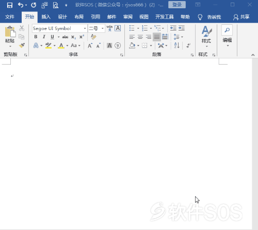Toggle Italic formatting
The height and width of the screenshot is (230, 258).
[x=44, y=37]
